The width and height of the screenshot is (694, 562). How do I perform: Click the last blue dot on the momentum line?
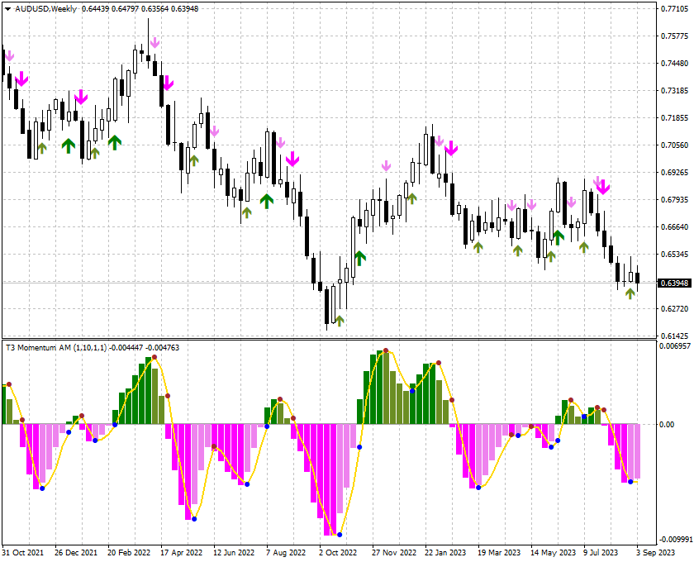[x=630, y=482]
